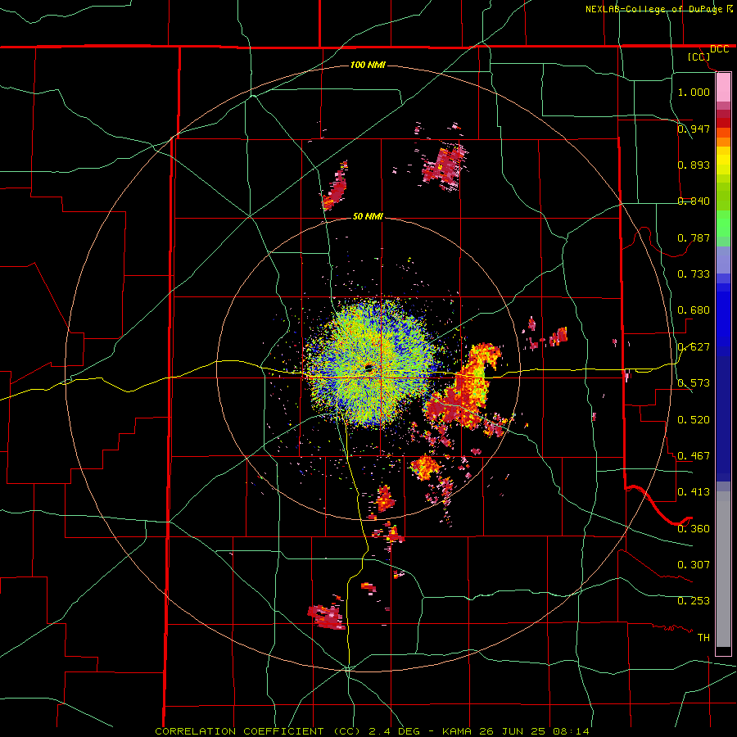Click the 50 NMI range ring label
The width and height of the screenshot is (737, 737).
[x=368, y=216]
